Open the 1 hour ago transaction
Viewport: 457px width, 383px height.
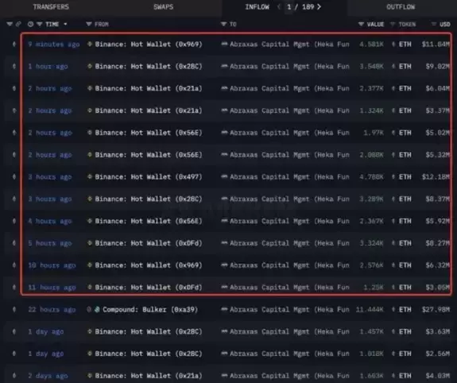click(48, 67)
